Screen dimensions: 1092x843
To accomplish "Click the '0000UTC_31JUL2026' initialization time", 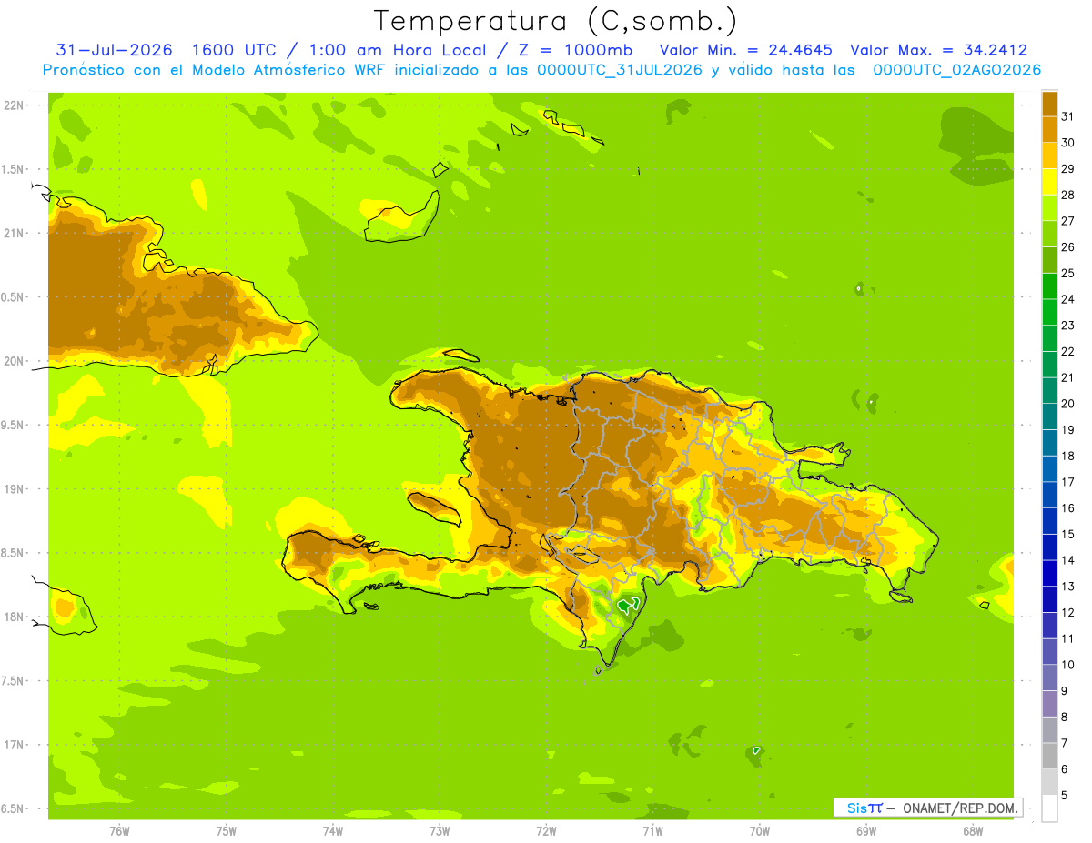I will (620, 70).
